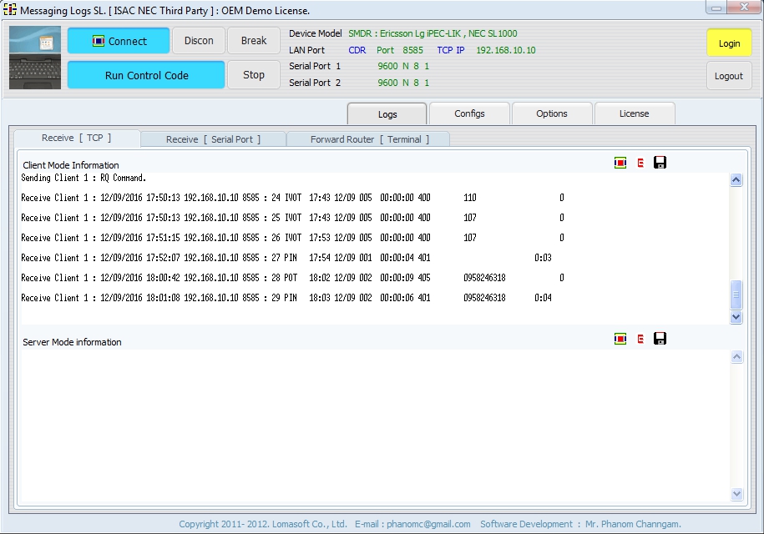Click inside the empty Server Mode log area
Image resolution: width=764 pixels, height=534 pixels.
tap(375, 426)
